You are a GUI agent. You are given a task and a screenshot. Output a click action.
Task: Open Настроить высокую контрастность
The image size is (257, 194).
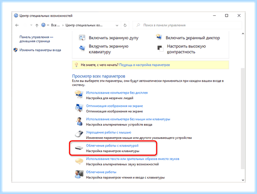point(186,49)
